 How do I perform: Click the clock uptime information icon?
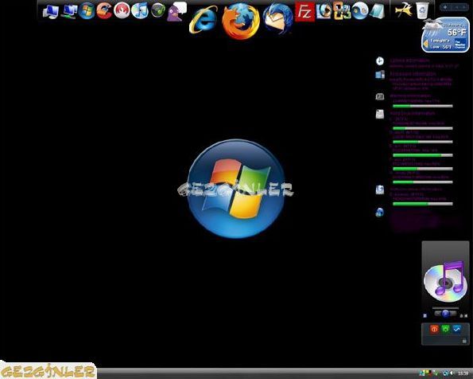[x=380, y=61]
